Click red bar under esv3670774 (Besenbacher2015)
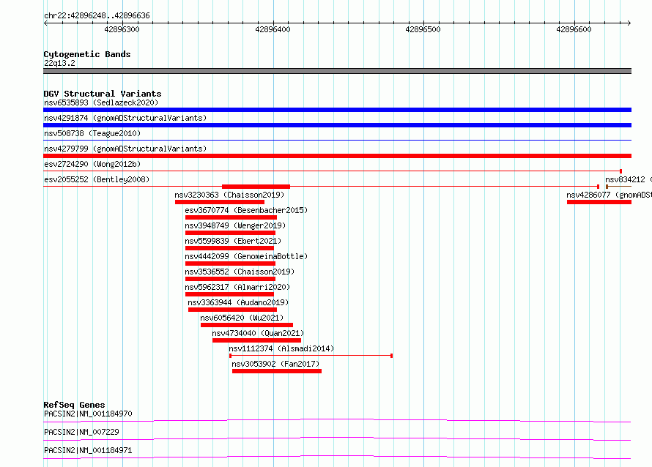This screenshot has height=467, width=652. tap(231, 217)
